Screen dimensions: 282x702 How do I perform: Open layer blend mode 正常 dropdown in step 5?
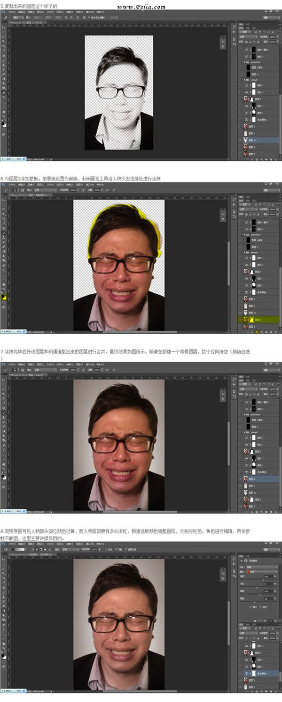point(248,36)
